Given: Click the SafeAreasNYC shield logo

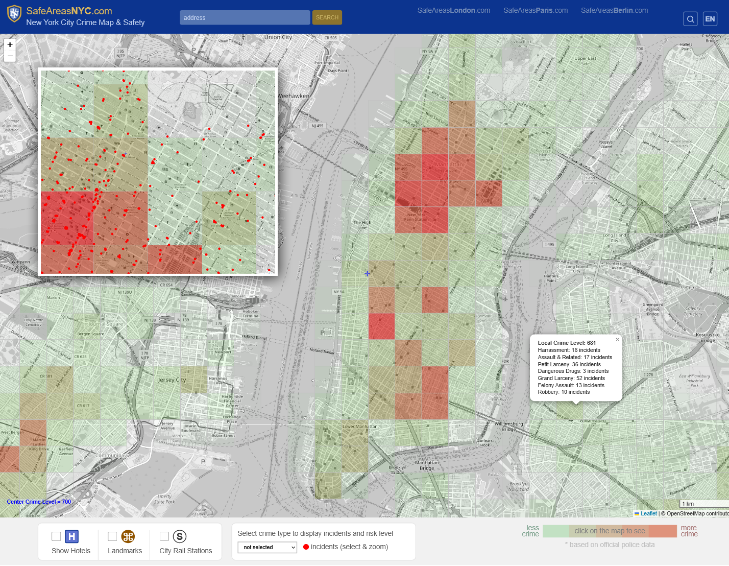Looking at the screenshot, I should click(x=14, y=14).
